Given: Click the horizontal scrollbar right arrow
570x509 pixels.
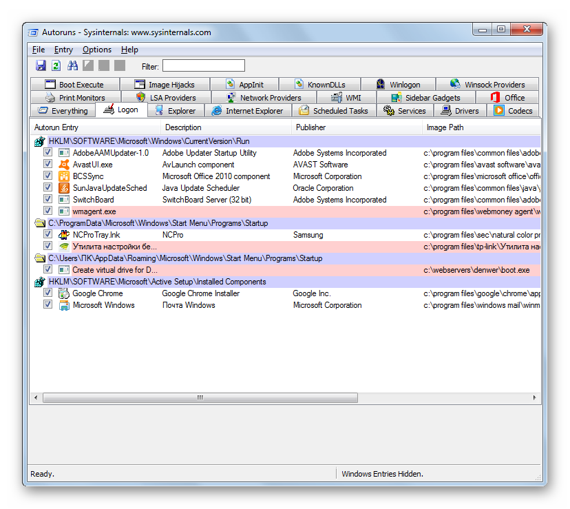Looking at the screenshot, I should point(535,397).
